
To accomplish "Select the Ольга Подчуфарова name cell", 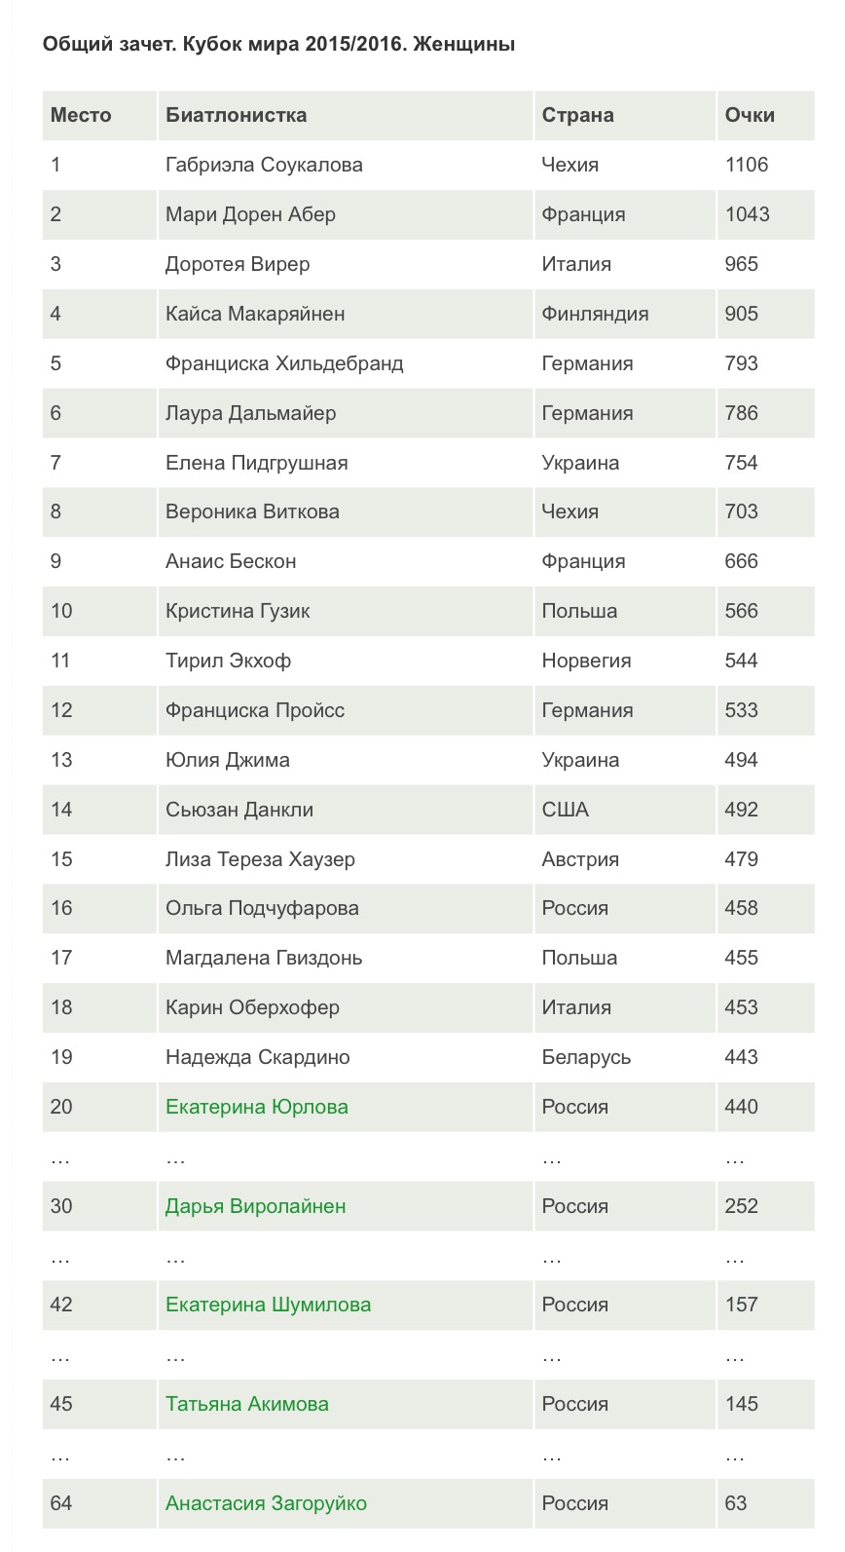I will click(346, 908).
